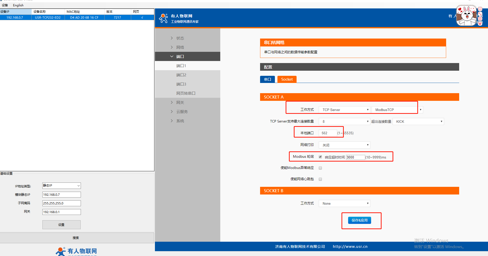Viewport: 488px width, 256px height.
Task: Click the 本地端口 input field
Action: point(328,133)
